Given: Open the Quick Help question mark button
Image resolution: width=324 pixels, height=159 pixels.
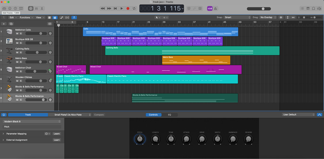Looking at the screenshot, I should [x=16, y=9].
